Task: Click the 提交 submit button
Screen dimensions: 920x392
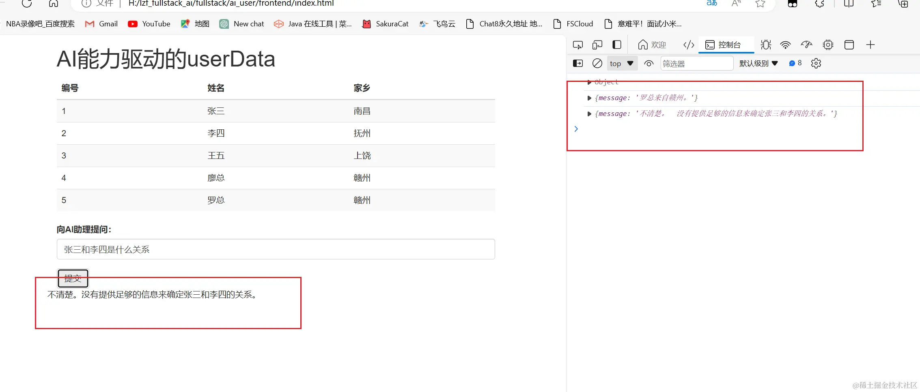Action: [73, 278]
